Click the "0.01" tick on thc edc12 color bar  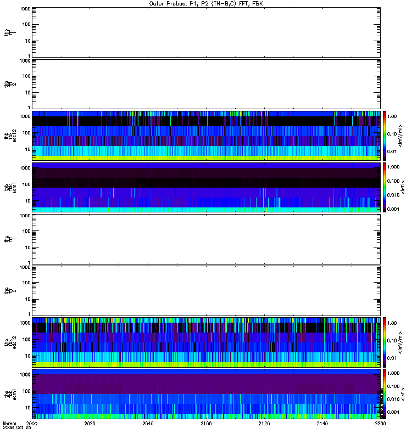(x=392, y=358)
